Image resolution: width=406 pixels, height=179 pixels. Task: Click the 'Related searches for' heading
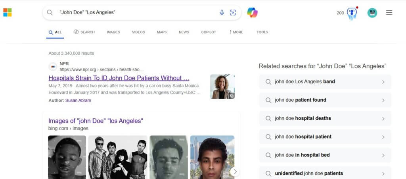323,66
